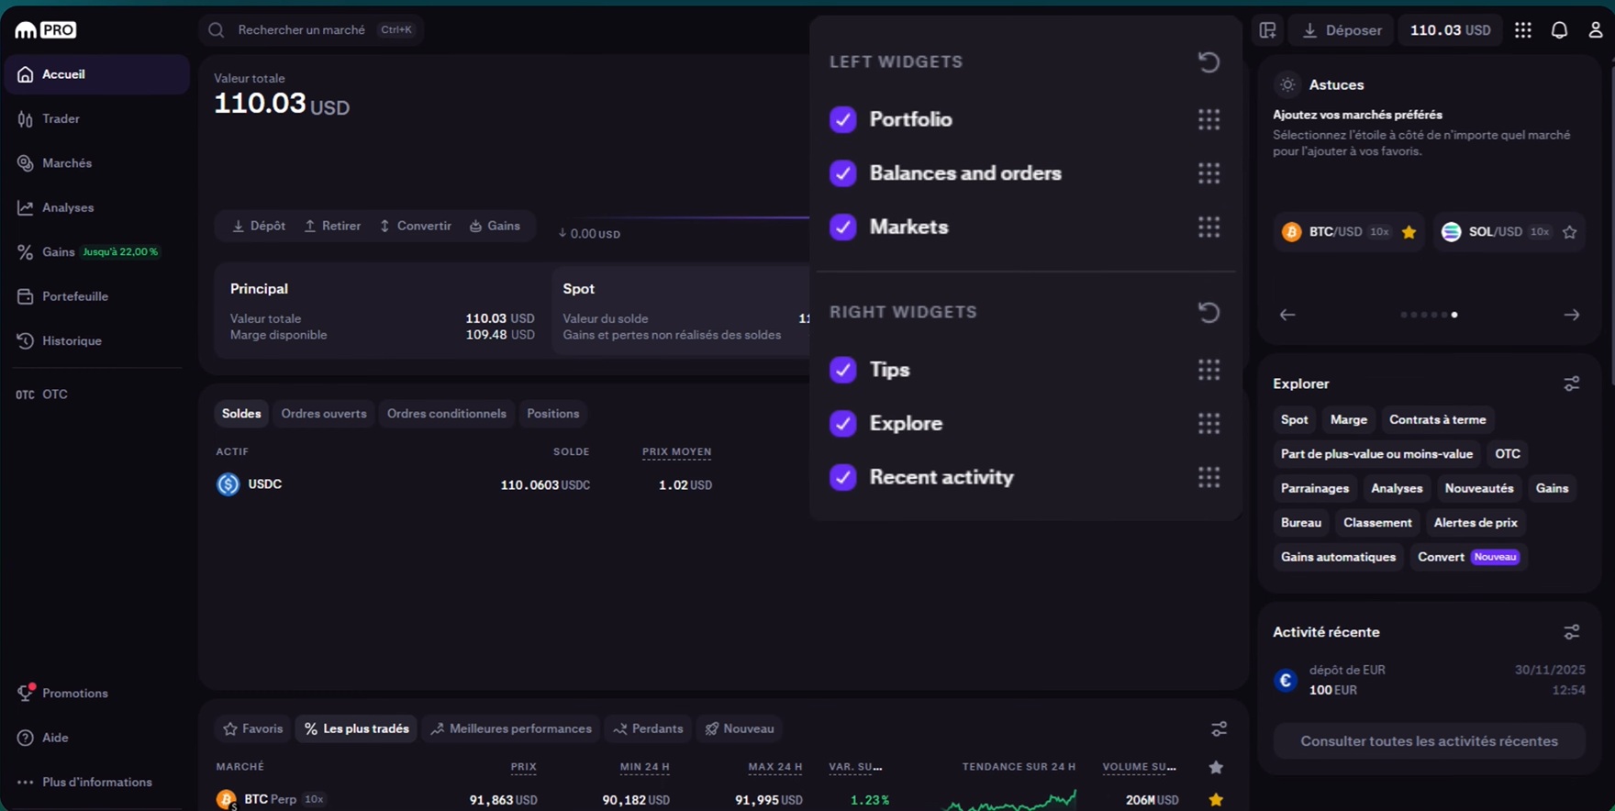Click the search magnifier icon

tap(216, 30)
